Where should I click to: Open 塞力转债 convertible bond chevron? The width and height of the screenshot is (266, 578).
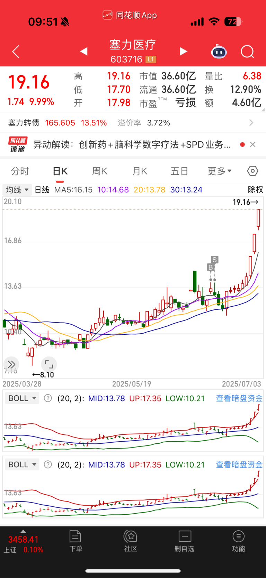tap(251, 123)
